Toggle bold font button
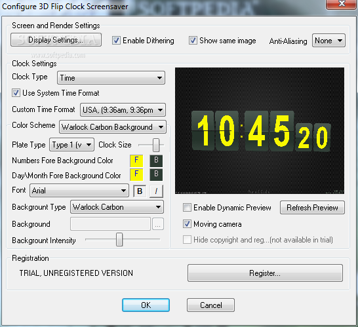The width and height of the screenshot is (358, 327). [x=140, y=191]
